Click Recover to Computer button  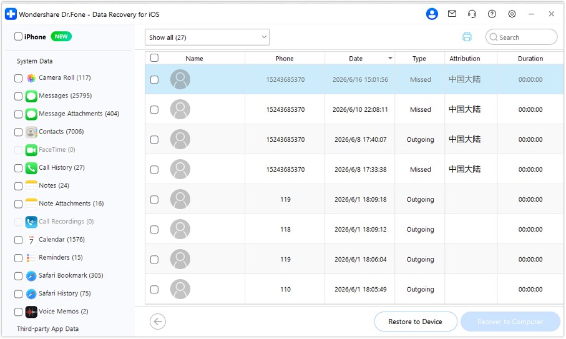510,322
